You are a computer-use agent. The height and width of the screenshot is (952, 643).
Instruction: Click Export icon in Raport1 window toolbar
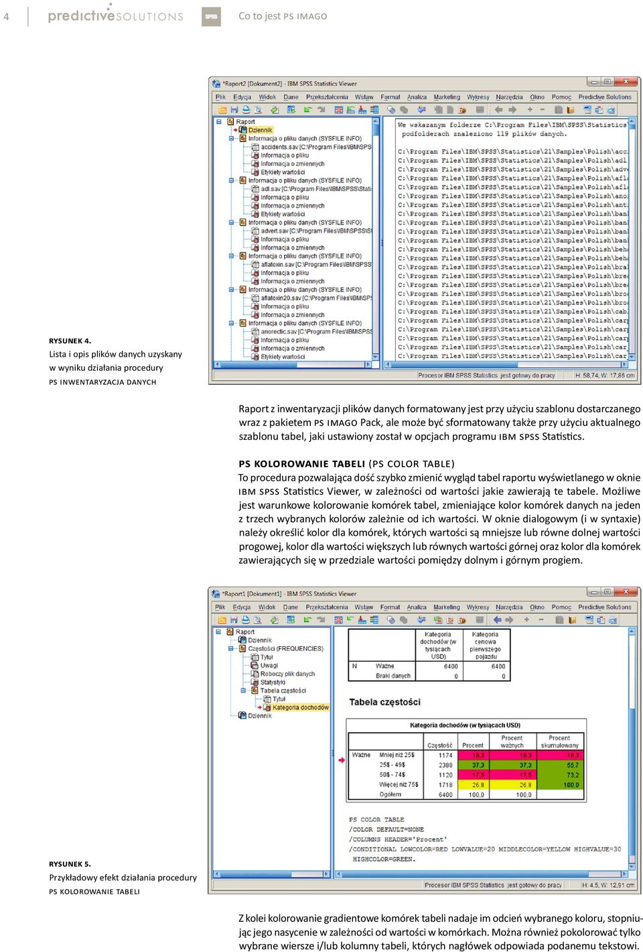point(275,619)
